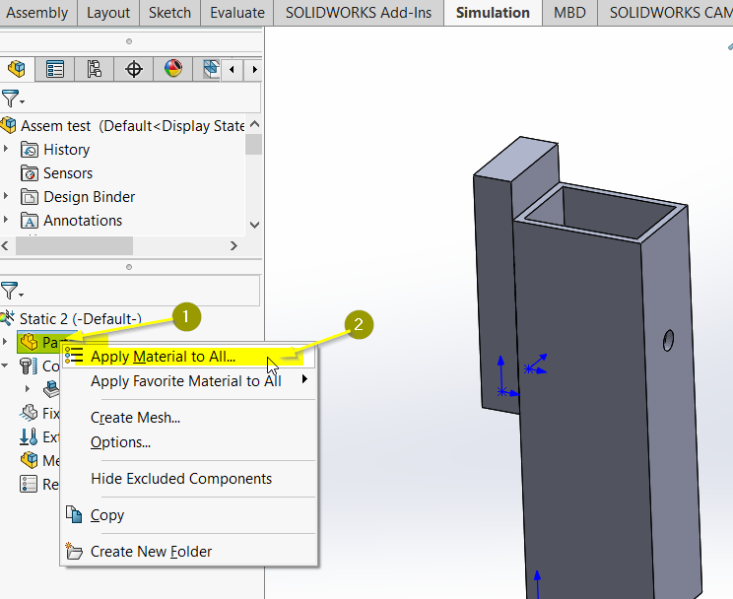Switch to the SOLIDWORKS CAM tab
The image size is (733, 599).
(666, 13)
